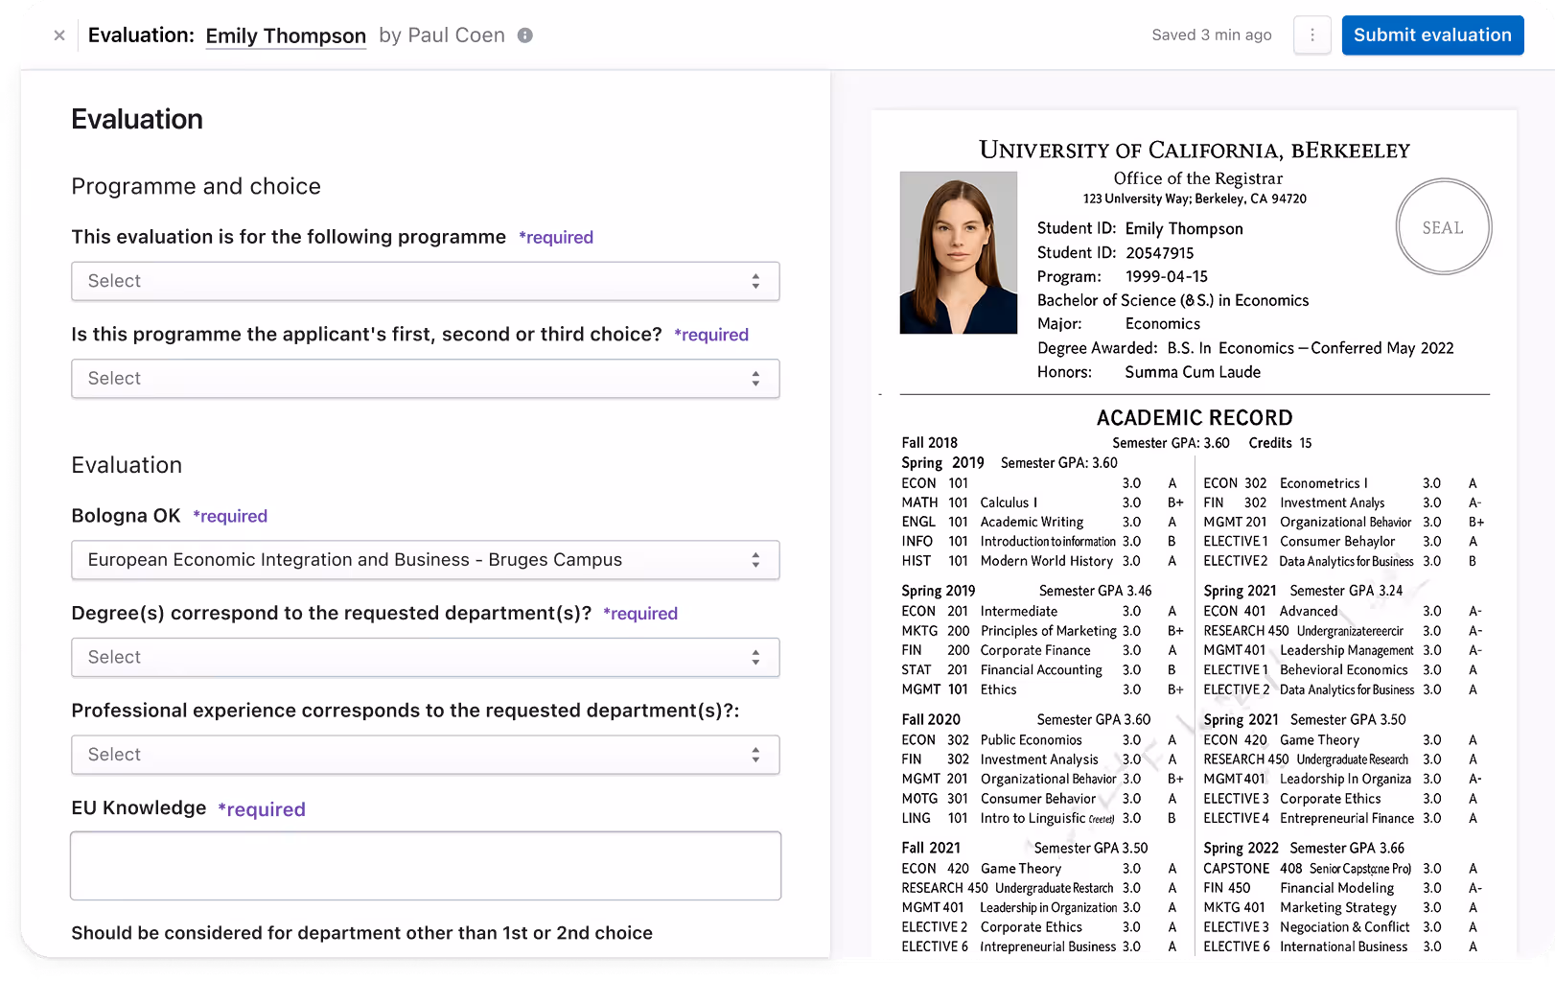Screen dimensions: 1555x981
Task: Click the Academic Record title on transcript
Action: (1194, 418)
